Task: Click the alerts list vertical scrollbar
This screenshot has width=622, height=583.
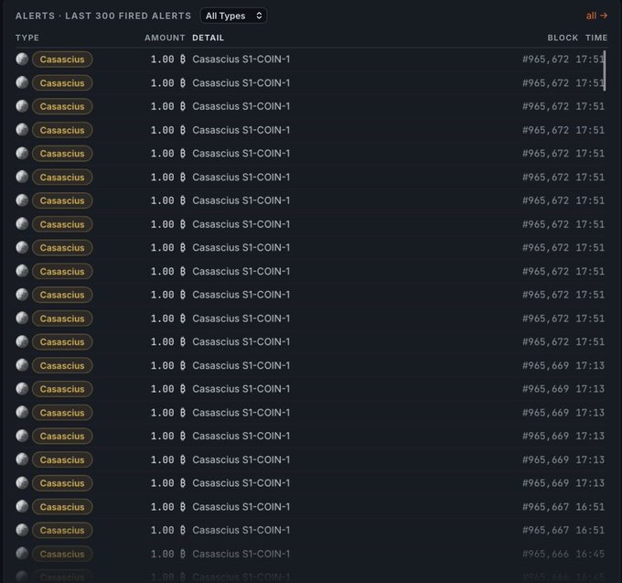Action: (605, 70)
